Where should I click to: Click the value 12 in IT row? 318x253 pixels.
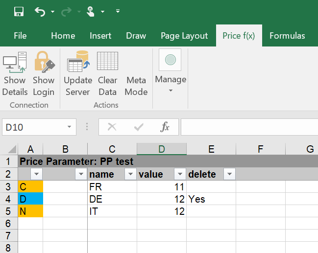click(162, 211)
